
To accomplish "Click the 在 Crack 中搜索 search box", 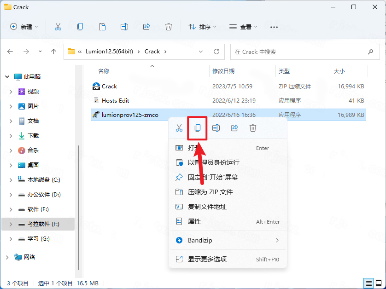I will pos(305,52).
